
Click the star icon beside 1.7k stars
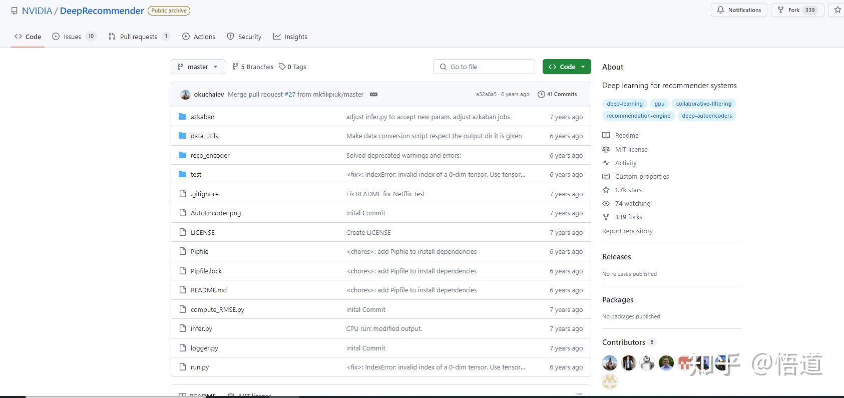click(606, 190)
